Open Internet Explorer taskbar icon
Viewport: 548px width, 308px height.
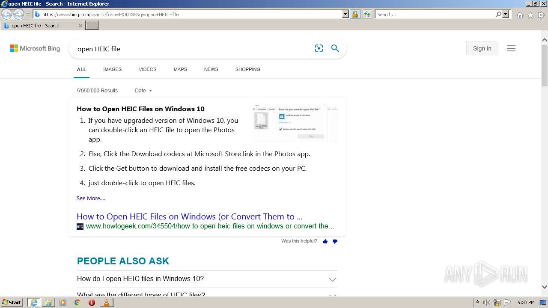pyautogui.click(x=33, y=302)
